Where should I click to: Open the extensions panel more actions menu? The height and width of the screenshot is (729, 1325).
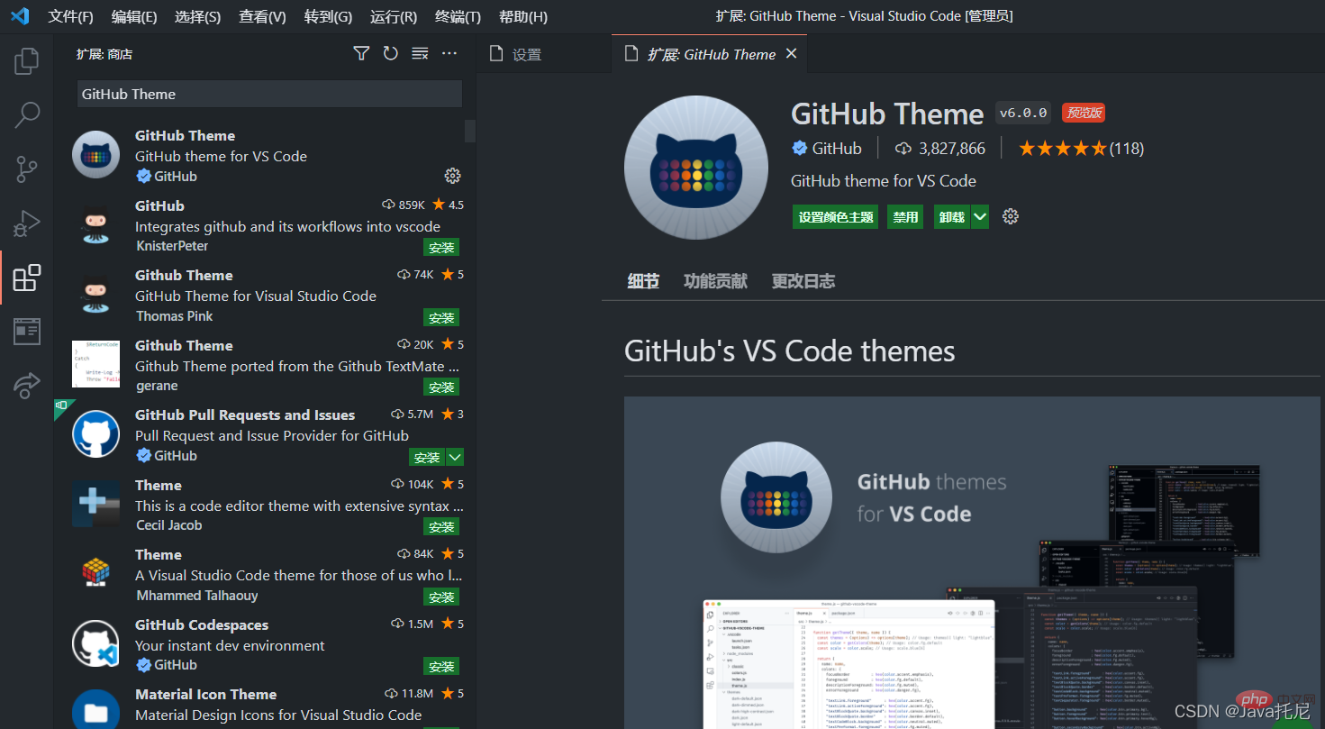(x=449, y=54)
